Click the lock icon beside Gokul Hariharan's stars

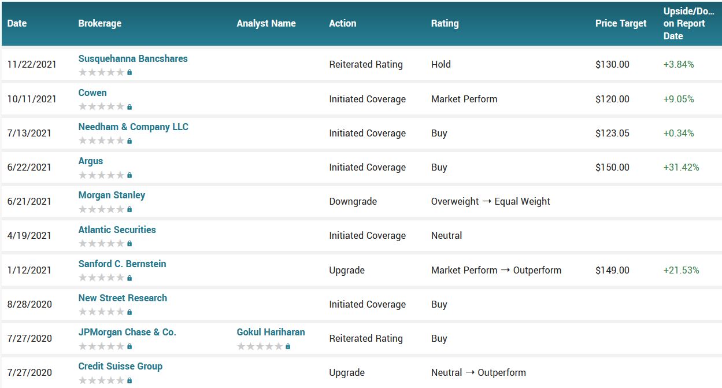point(288,346)
